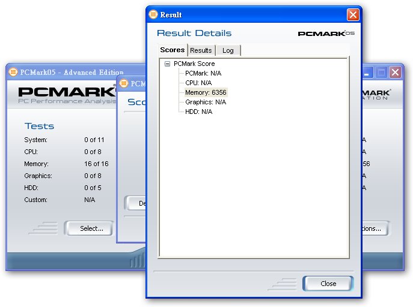Viewport: 413px width, 307px height.
Task: Maximize the PCMark05 main window
Action: [381, 72]
